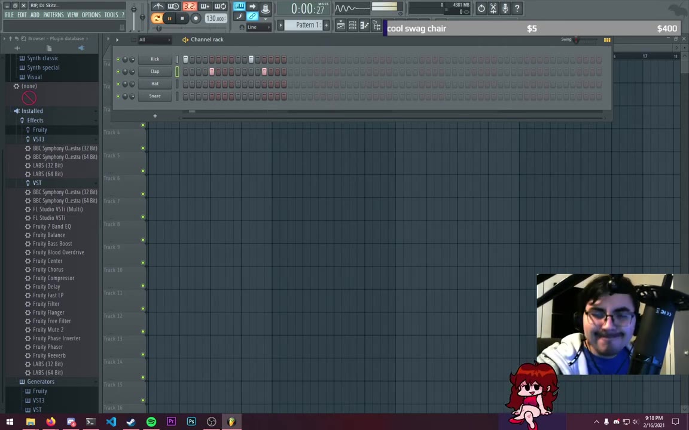Viewport: 689px width, 430px height.
Task: Enable overdub mode icon
Action: pos(205,7)
